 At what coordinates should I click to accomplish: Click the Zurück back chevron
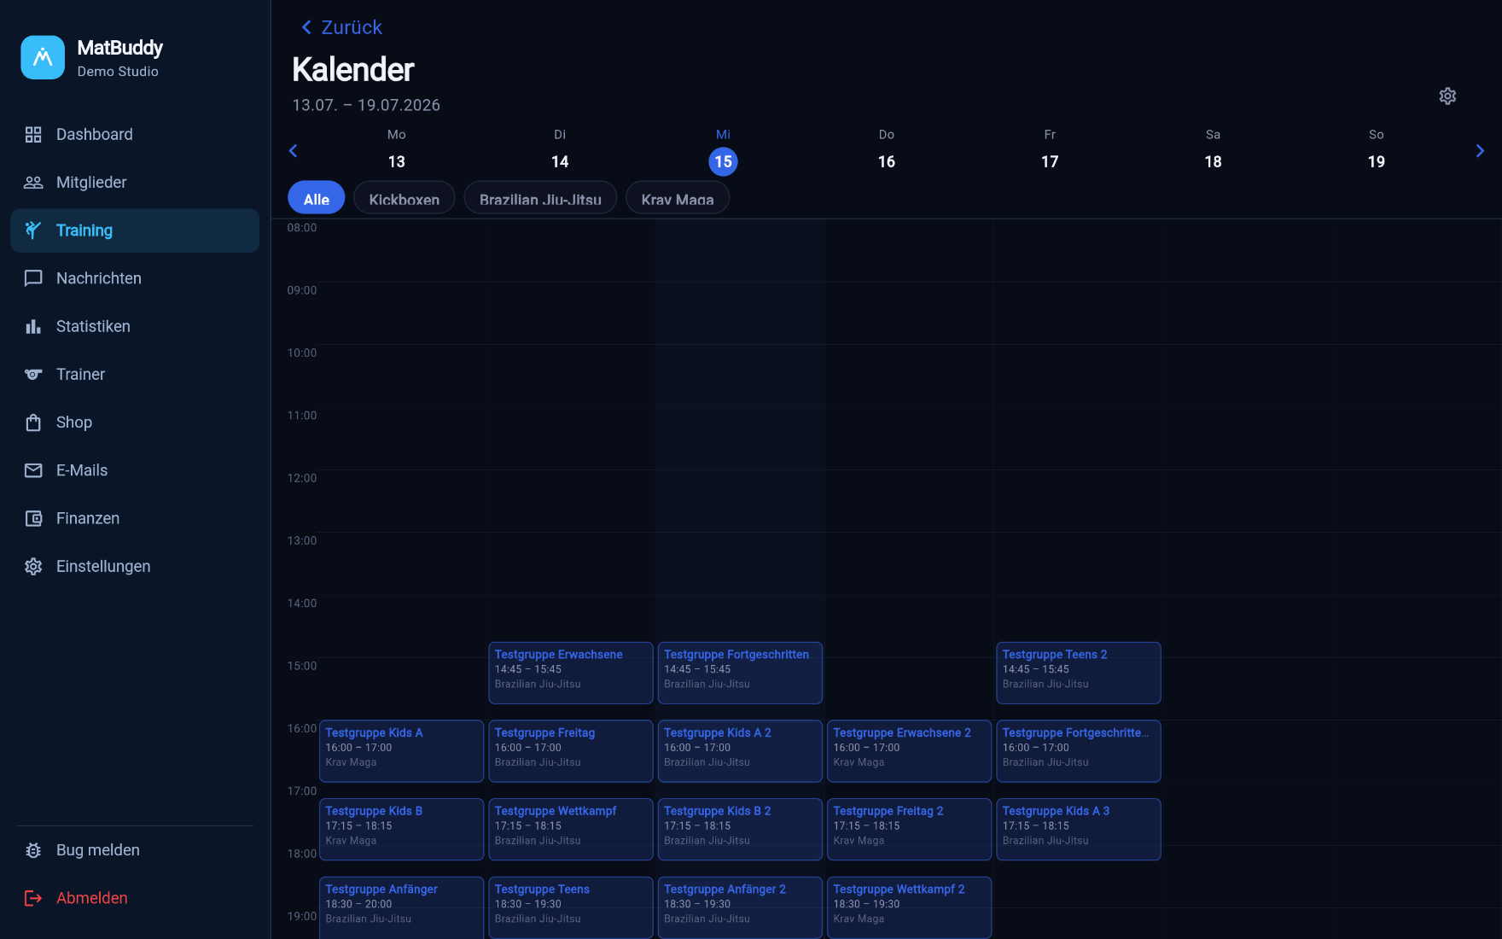[306, 27]
